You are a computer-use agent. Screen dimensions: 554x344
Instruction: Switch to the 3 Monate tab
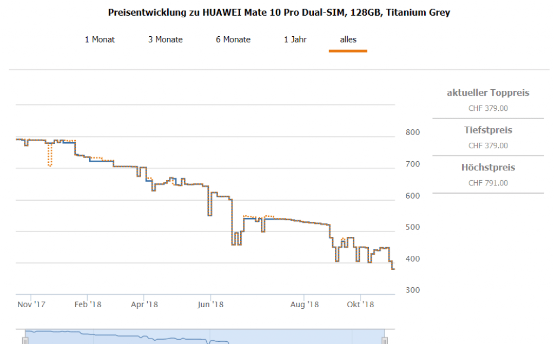coord(165,39)
